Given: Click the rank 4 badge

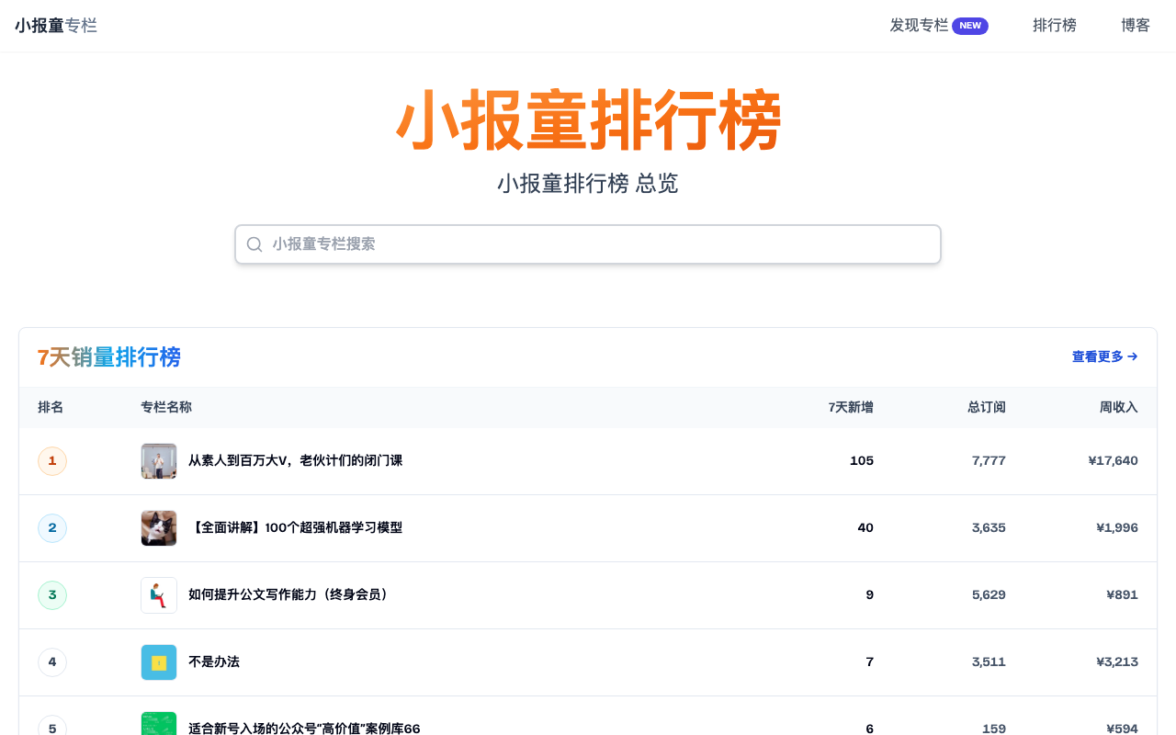Looking at the screenshot, I should tap(52, 662).
